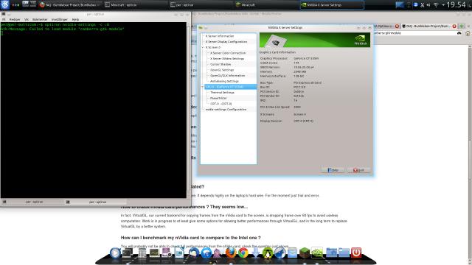Open the Tux penguin dock icon
Viewport: 472px width, 265px height.
(x=267, y=253)
